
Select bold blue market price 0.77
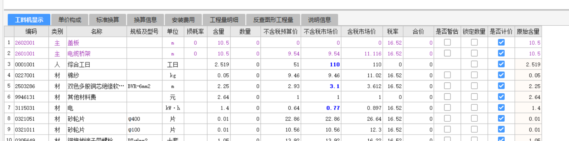click(321, 108)
